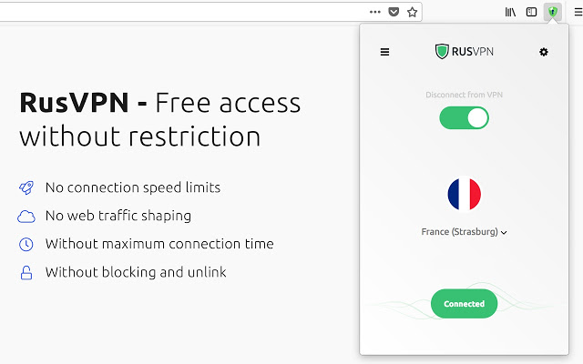Click the RusVPN shield logo
583x364 pixels.
click(442, 52)
